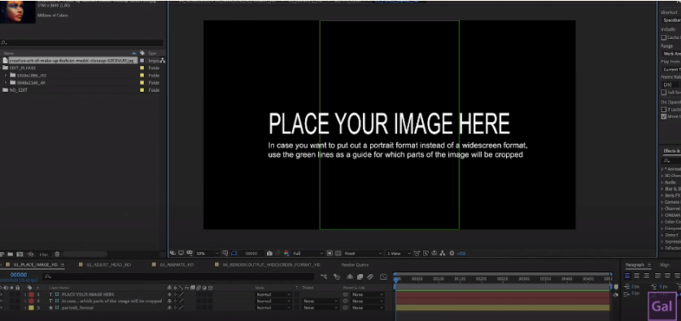The width and height of the screenshot is (681, 321).
Task: Open the Paragraph panel tab
Action: coord(635,265)
